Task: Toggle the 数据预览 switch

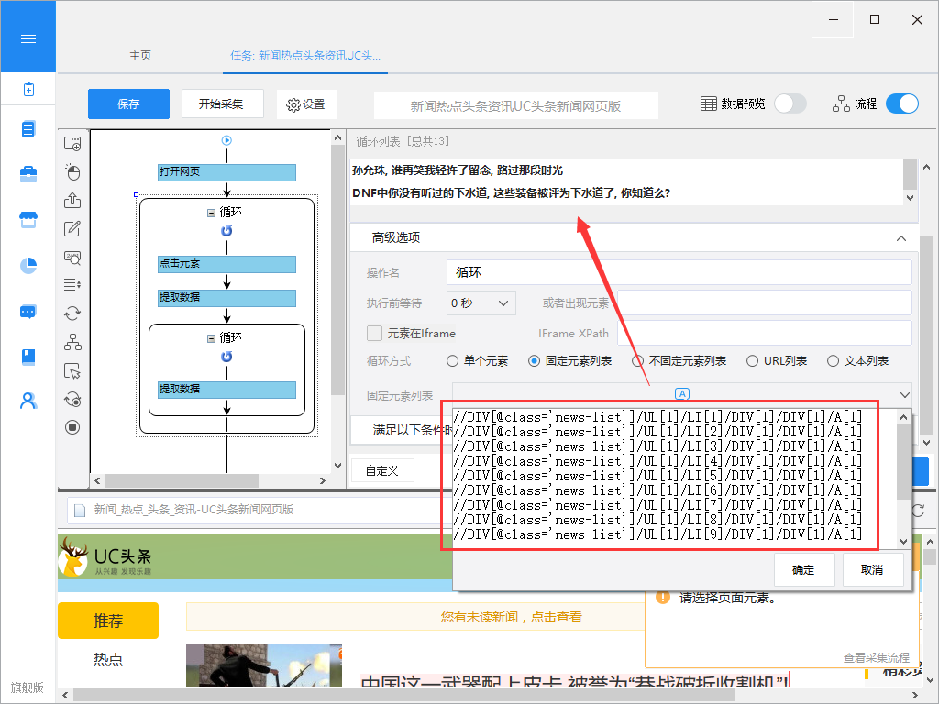Action: click(790, 104)
